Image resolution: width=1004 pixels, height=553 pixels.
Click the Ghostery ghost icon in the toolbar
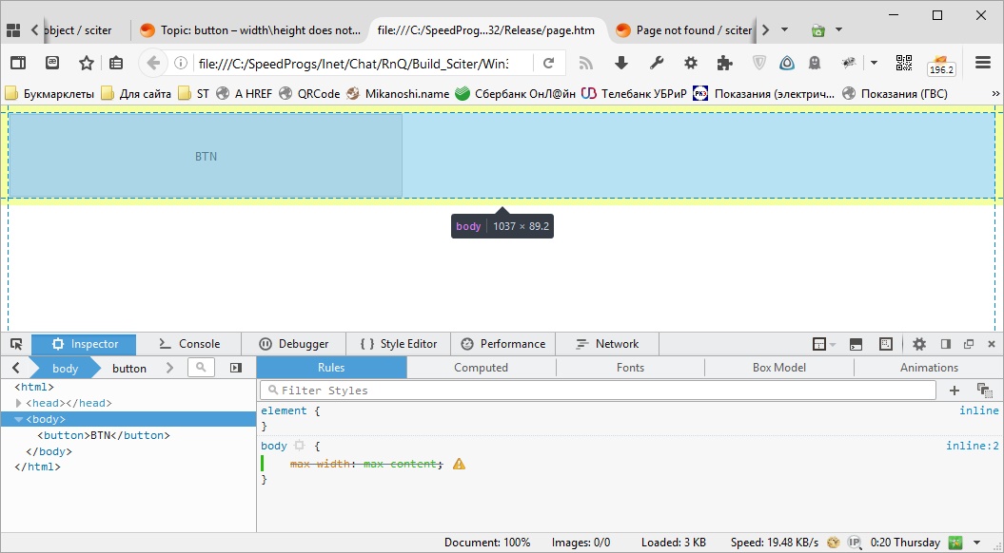(x=815, y=63)
